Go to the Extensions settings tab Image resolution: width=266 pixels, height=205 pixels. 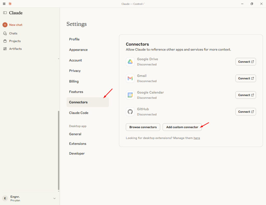[88, 144]
